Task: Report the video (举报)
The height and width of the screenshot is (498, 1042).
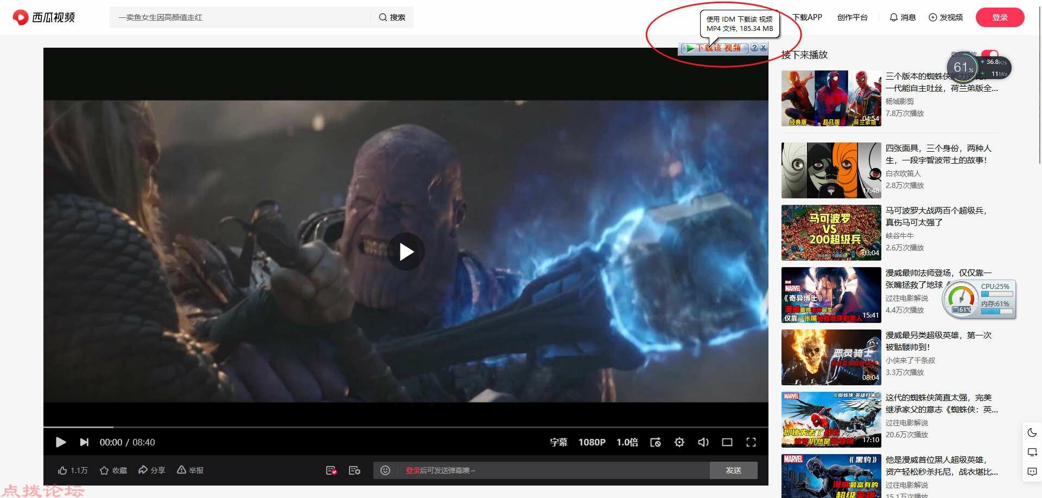Action: (x=190, y=470)
